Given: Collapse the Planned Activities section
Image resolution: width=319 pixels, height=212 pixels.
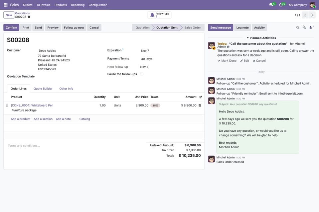Looking at the screenshot, I should 261,38.
